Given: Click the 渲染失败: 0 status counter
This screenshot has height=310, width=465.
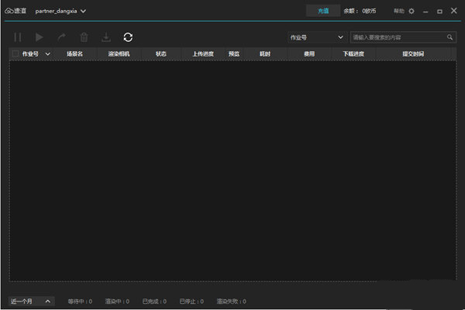Looking at the screenshot, I should [x=231, y=301].
